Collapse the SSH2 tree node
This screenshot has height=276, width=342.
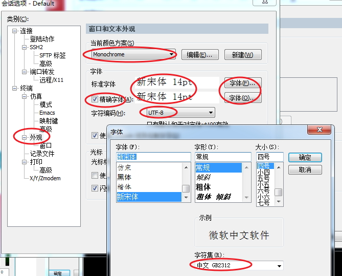coord(24,47)
